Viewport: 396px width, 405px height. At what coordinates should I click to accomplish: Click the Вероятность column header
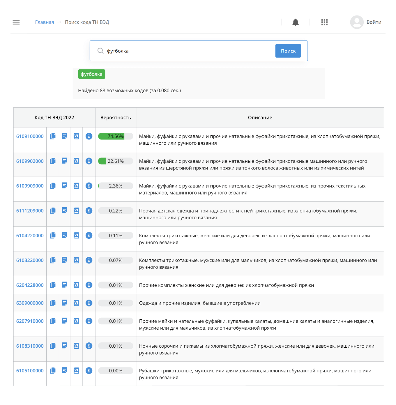pyautogui.click(x=116, y=118)
